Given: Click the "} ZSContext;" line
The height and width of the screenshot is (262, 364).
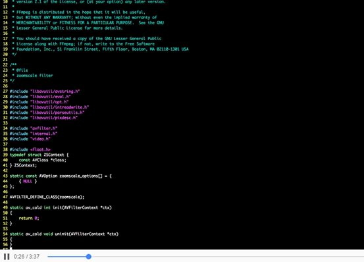Looking at the screenshot, I should click(23, 165).
